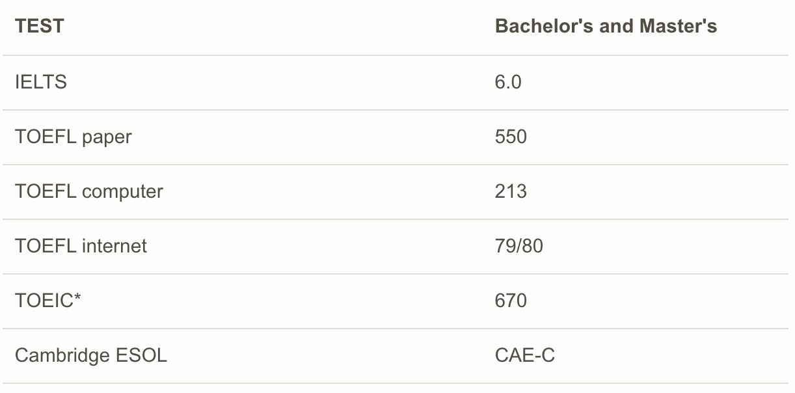Select the IELTS score 6.0

(x=508, y=82)
